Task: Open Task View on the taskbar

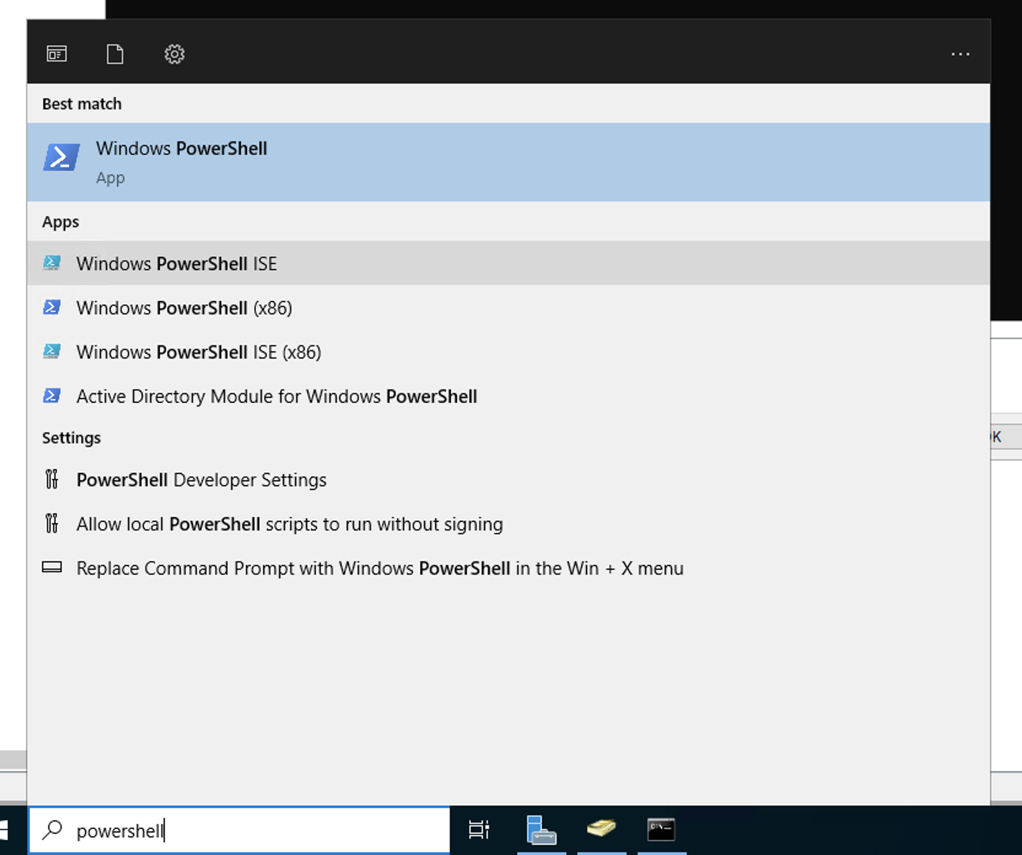Action: [479, 830]
